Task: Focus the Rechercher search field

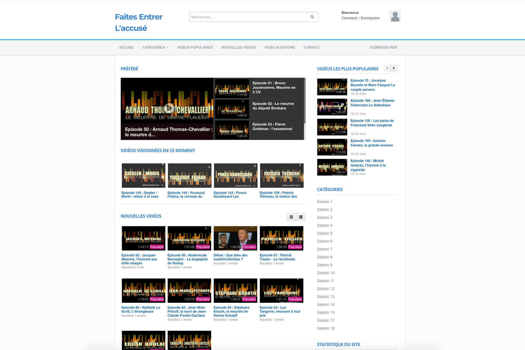Action: (248, 17)
